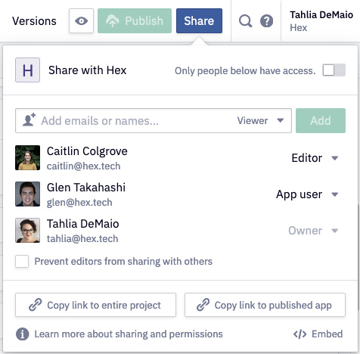
Task: Open Glen's App user role dropdown
Action: (307, 194)
